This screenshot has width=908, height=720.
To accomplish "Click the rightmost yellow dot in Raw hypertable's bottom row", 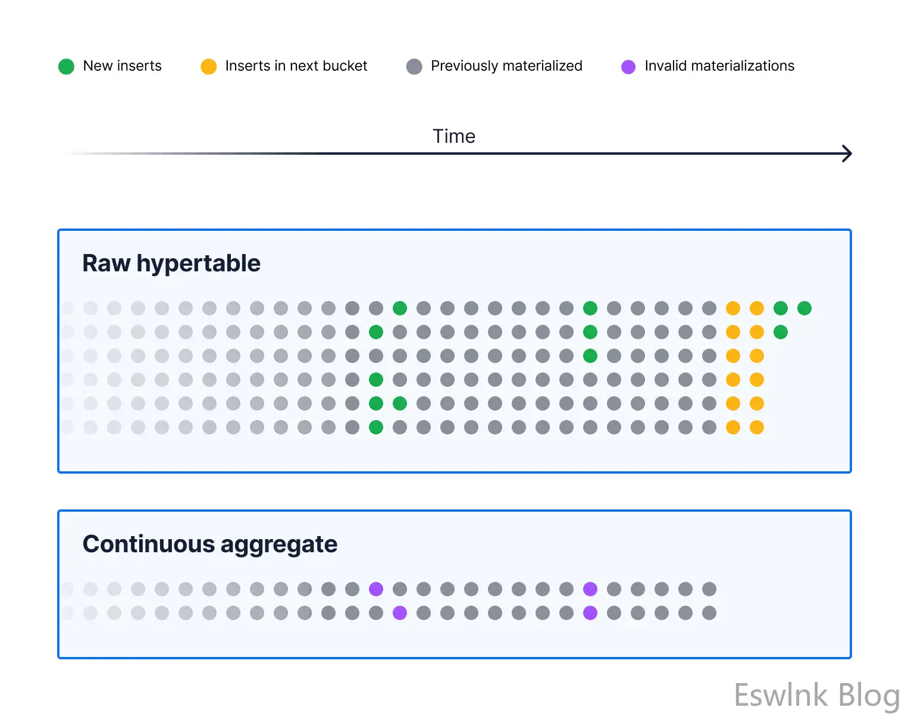I will point(757,427).
